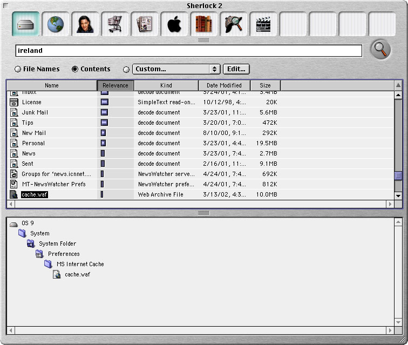Click the results list vertical scroll thumb
408x345 pixels.
[x=398, y=175]
